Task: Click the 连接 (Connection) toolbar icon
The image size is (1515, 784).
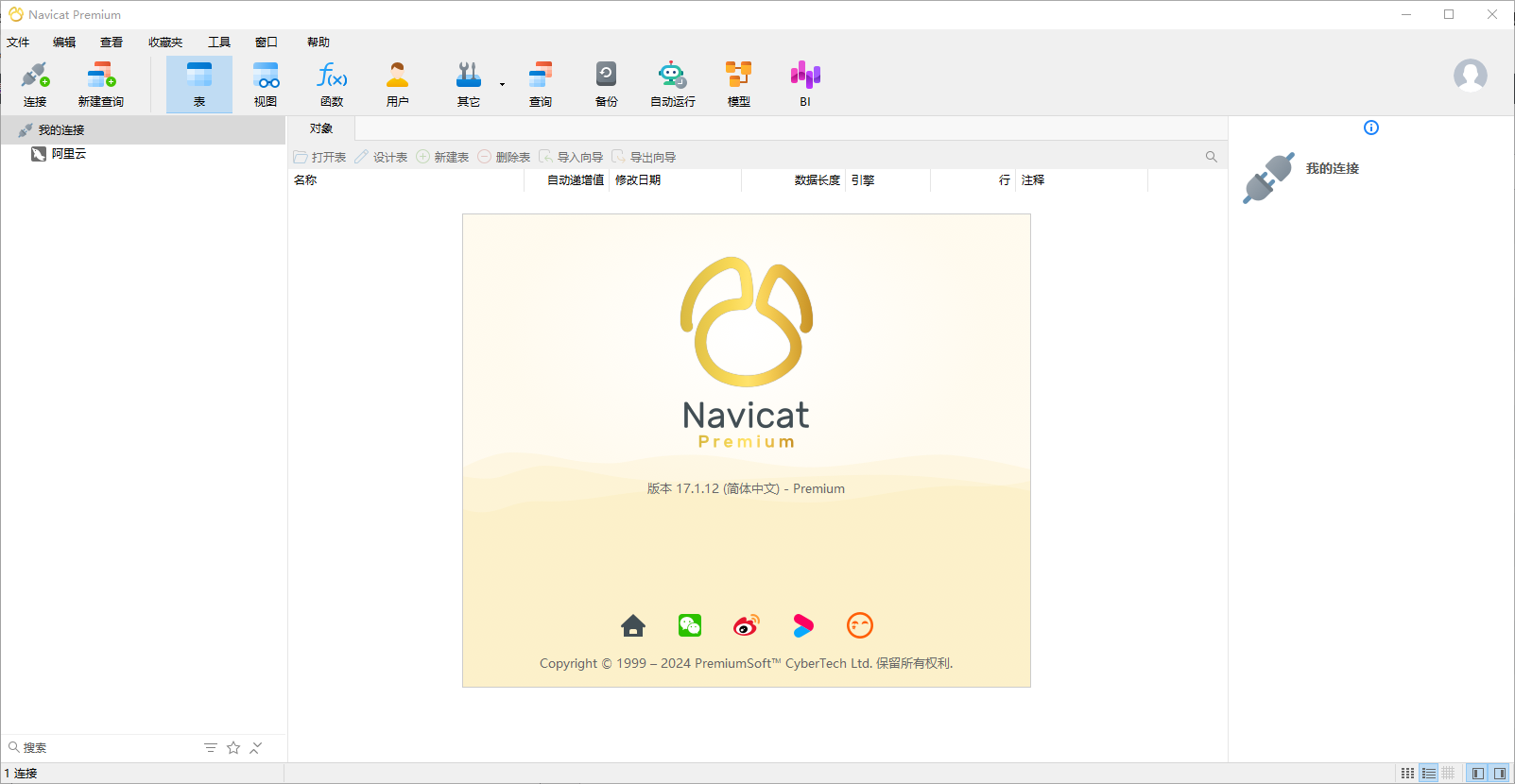Action: click(x=35, y=84)
